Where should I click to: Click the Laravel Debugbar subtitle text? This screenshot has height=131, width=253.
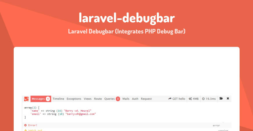click(x=127, y=31)
